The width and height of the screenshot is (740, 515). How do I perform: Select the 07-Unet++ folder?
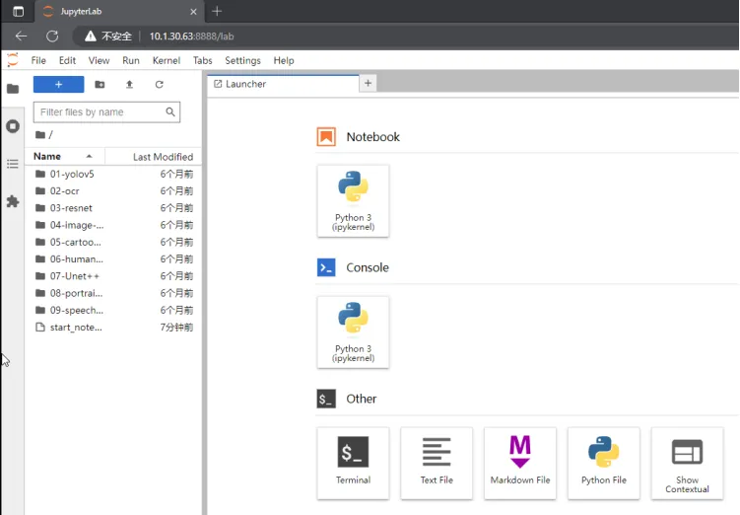click(x=113, y=276)
